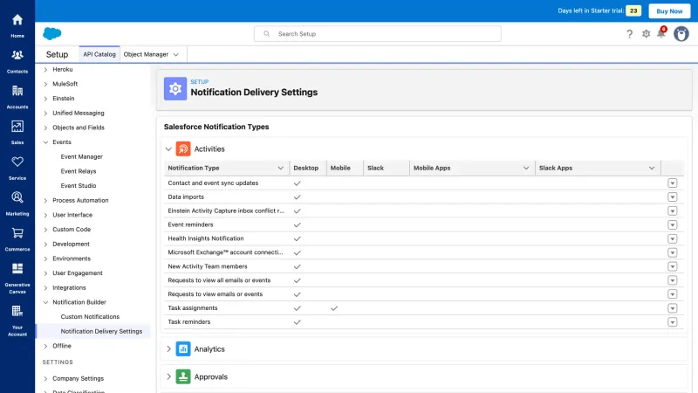Open Contacts in the left navigation bar
Image resolution: width=698 pixels, height=393 pixels.
pos(17,61)
